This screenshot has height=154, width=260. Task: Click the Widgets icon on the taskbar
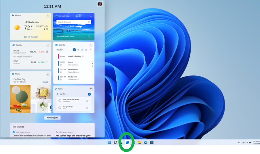127,142
